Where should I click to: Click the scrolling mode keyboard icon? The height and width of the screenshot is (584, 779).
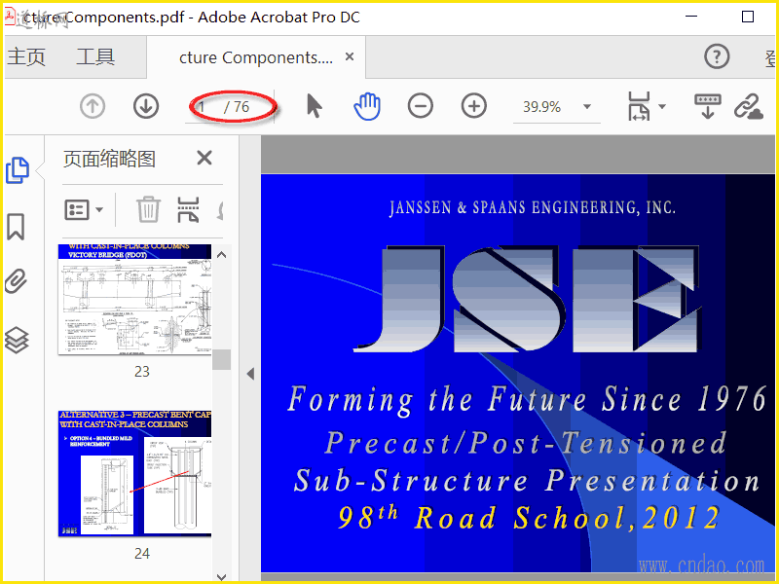(708, 106)
